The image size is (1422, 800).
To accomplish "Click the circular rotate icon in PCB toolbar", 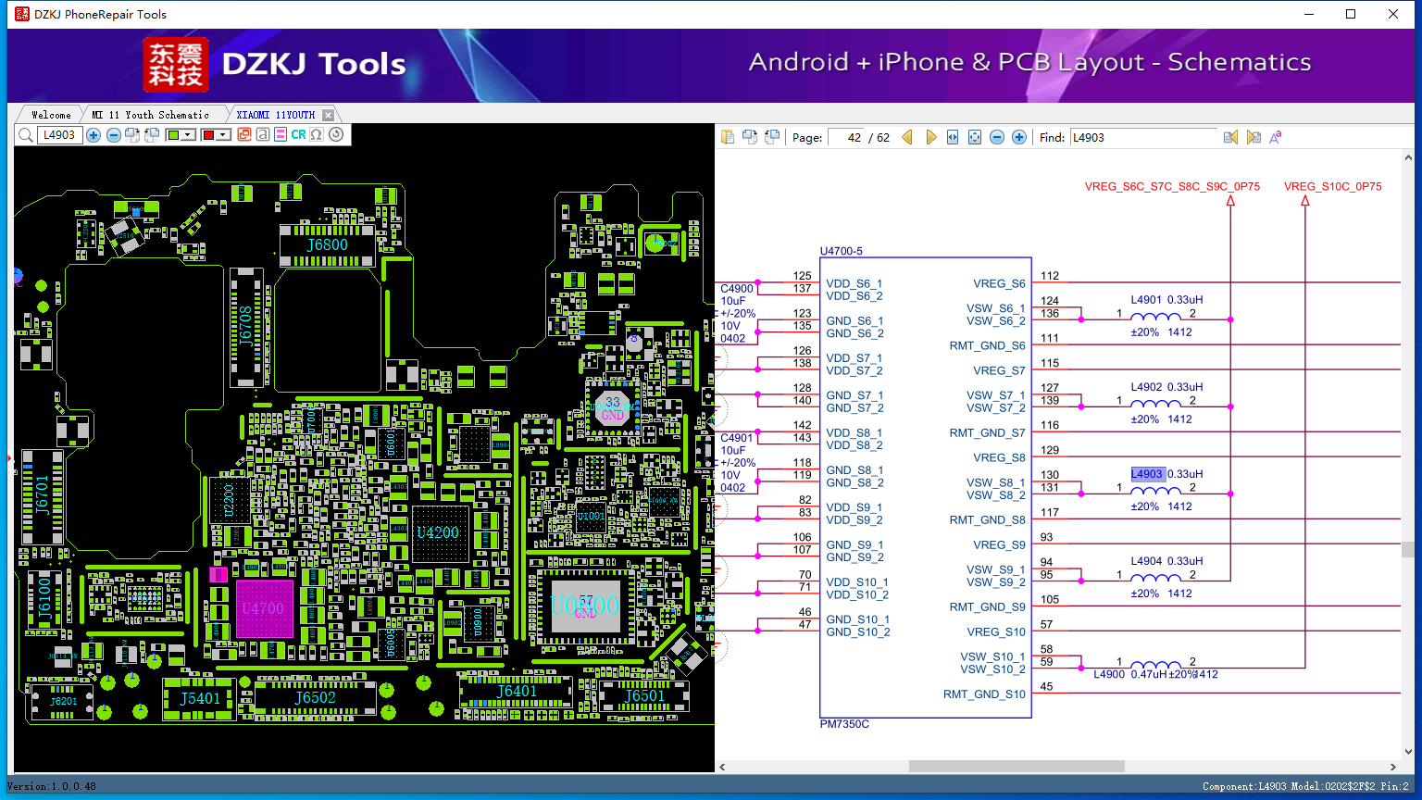I will tap(336, 135).
